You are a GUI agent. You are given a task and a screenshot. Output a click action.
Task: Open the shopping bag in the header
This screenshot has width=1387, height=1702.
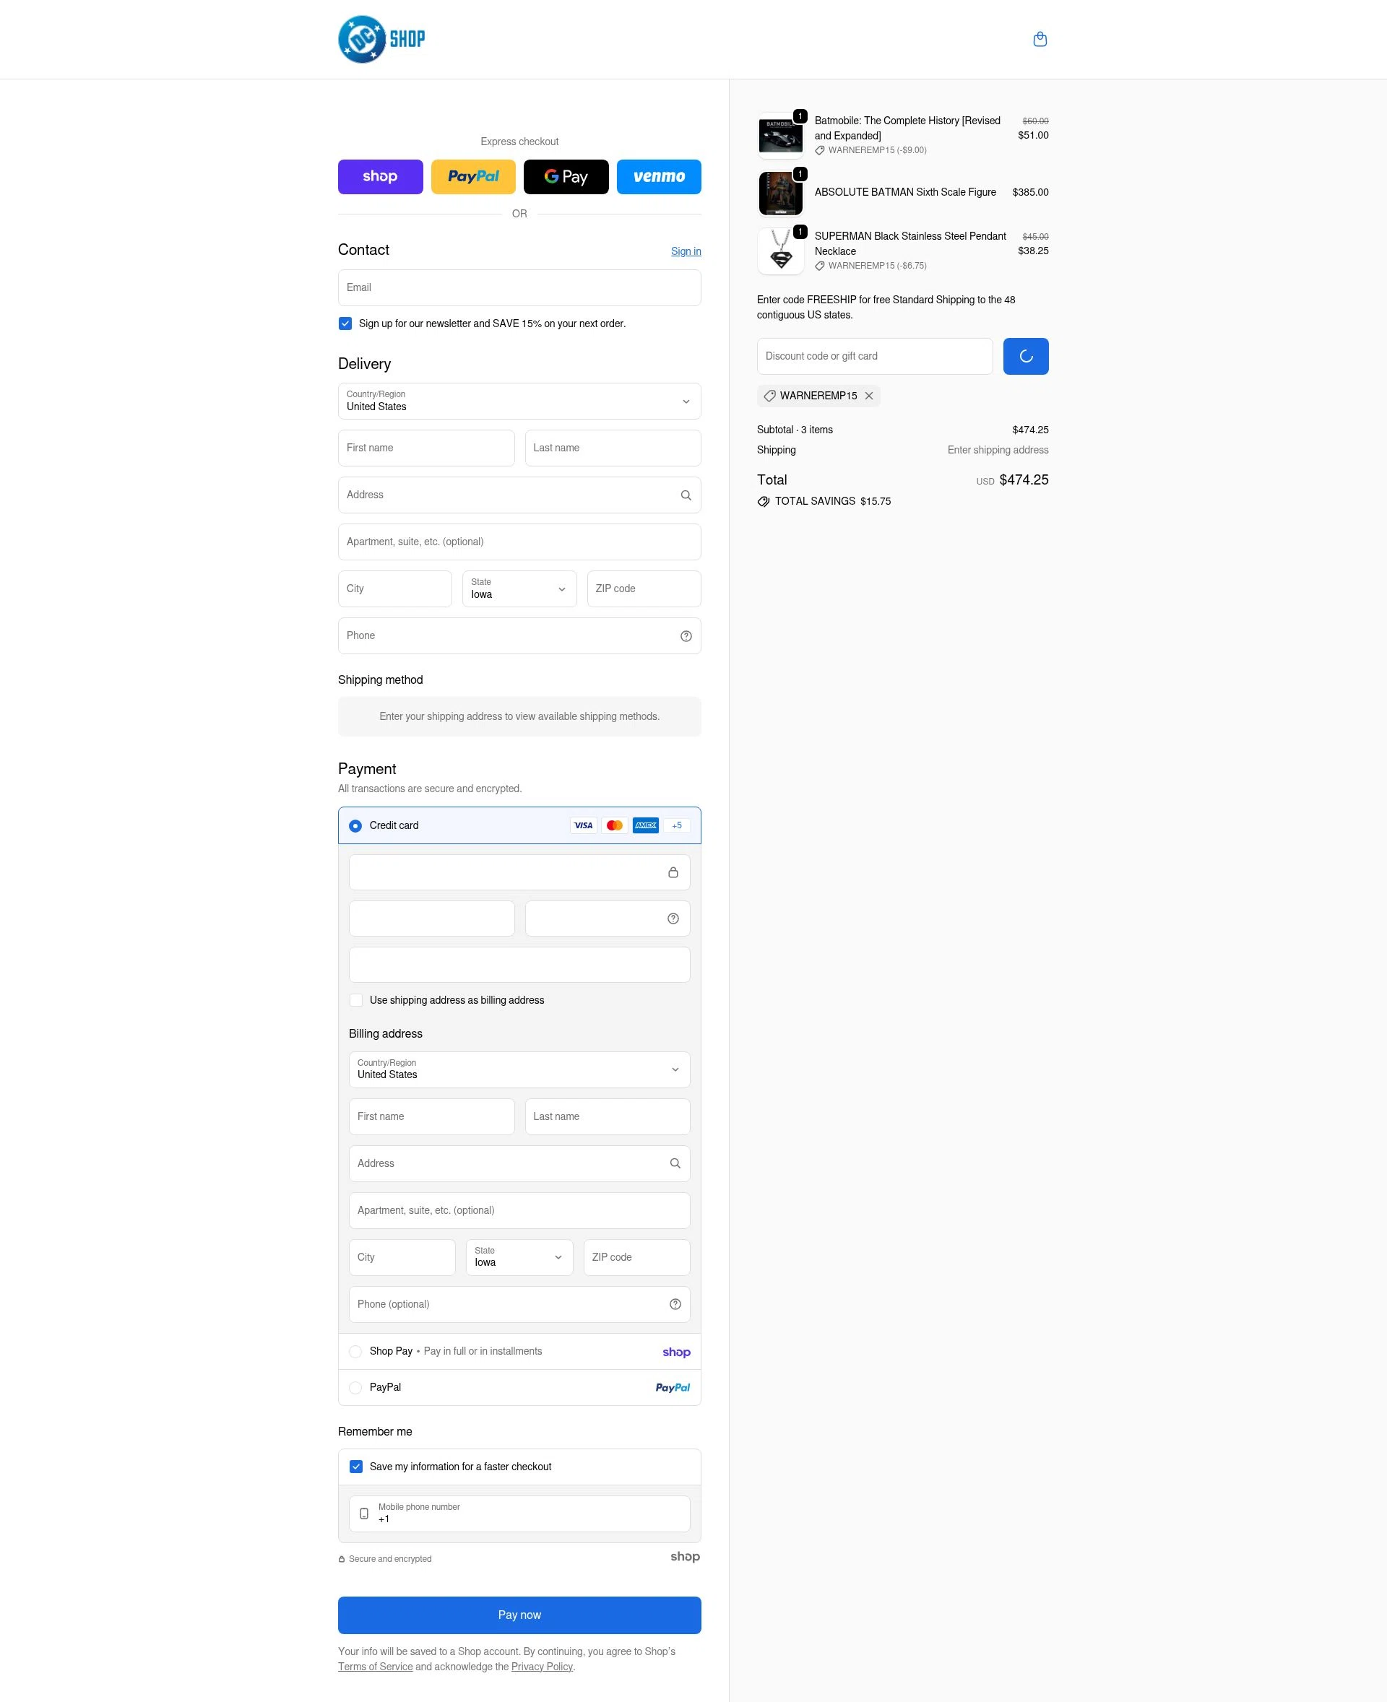[x=1040, y=38]
